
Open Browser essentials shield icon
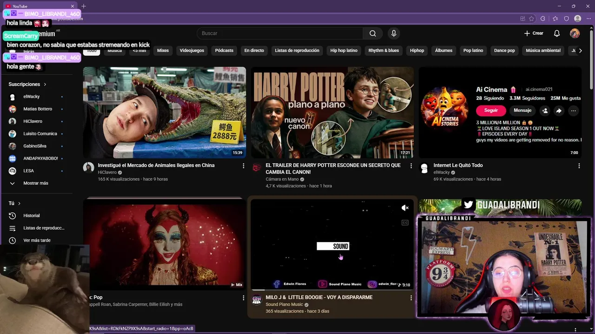click(x=567, y=19)
